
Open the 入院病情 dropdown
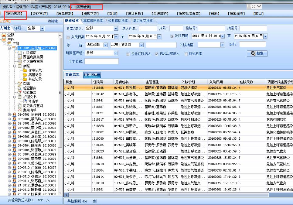(222, 45)
